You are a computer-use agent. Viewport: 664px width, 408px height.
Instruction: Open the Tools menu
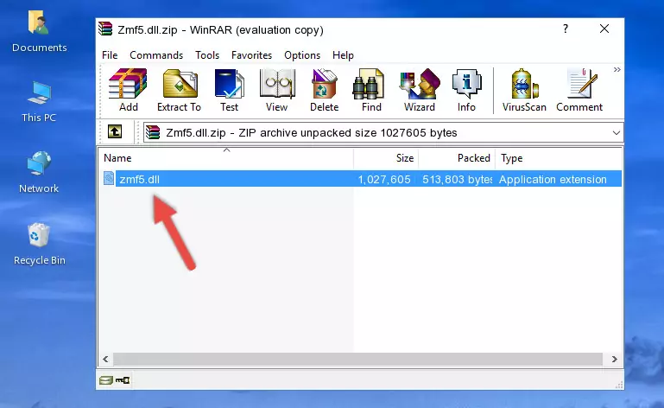coord(207,55)
